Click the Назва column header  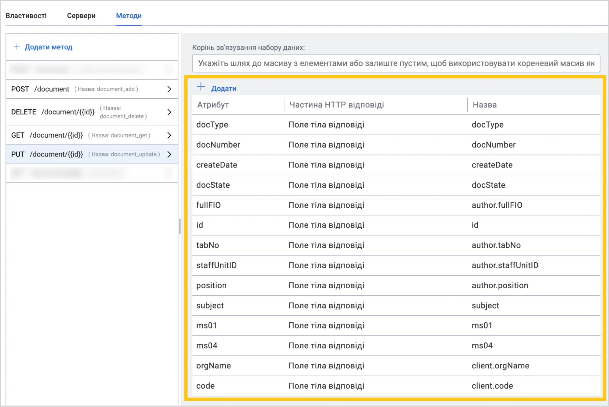485,105
